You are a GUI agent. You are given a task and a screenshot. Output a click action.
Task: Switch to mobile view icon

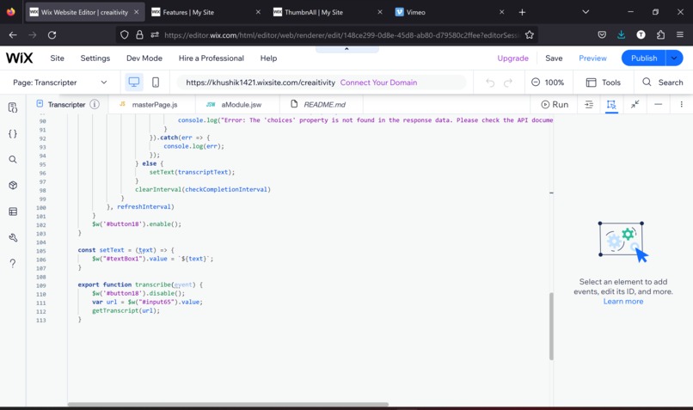(x=156, y=83)
